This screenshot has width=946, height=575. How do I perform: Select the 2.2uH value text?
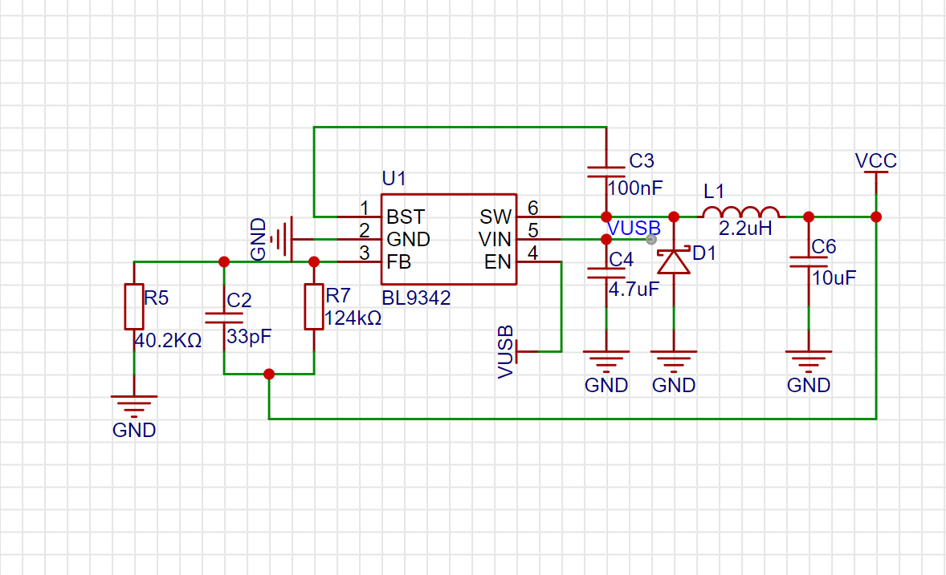tap(745, 229)
